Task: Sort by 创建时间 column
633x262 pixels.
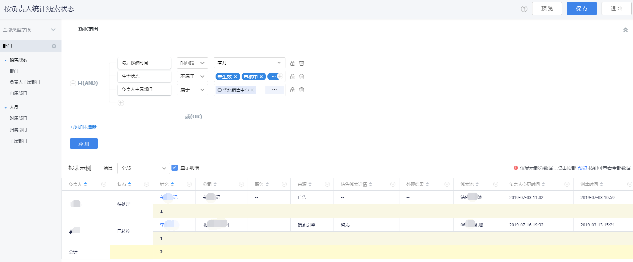Action: click(x=602, y=184)
